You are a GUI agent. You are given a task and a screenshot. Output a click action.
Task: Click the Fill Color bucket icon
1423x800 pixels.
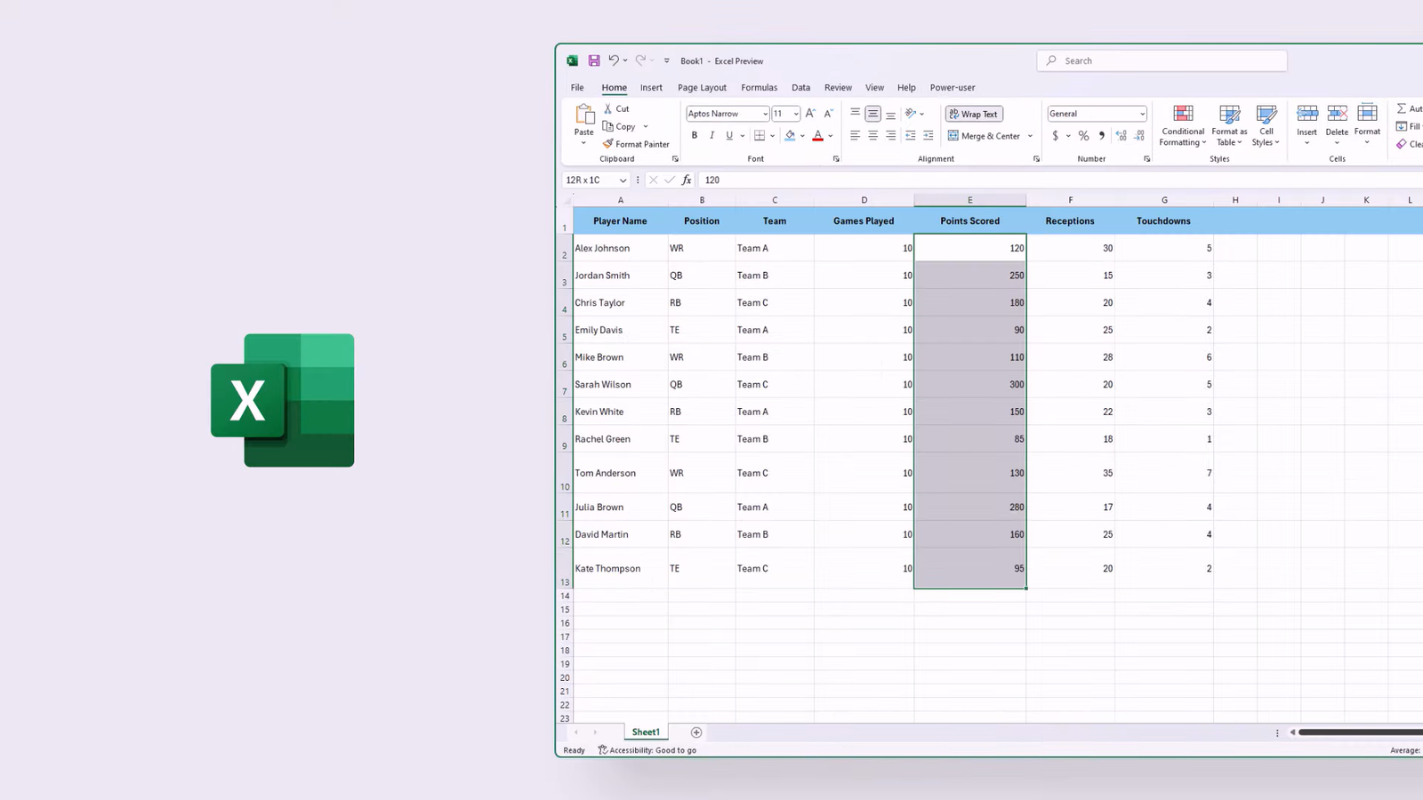point(790,135)
